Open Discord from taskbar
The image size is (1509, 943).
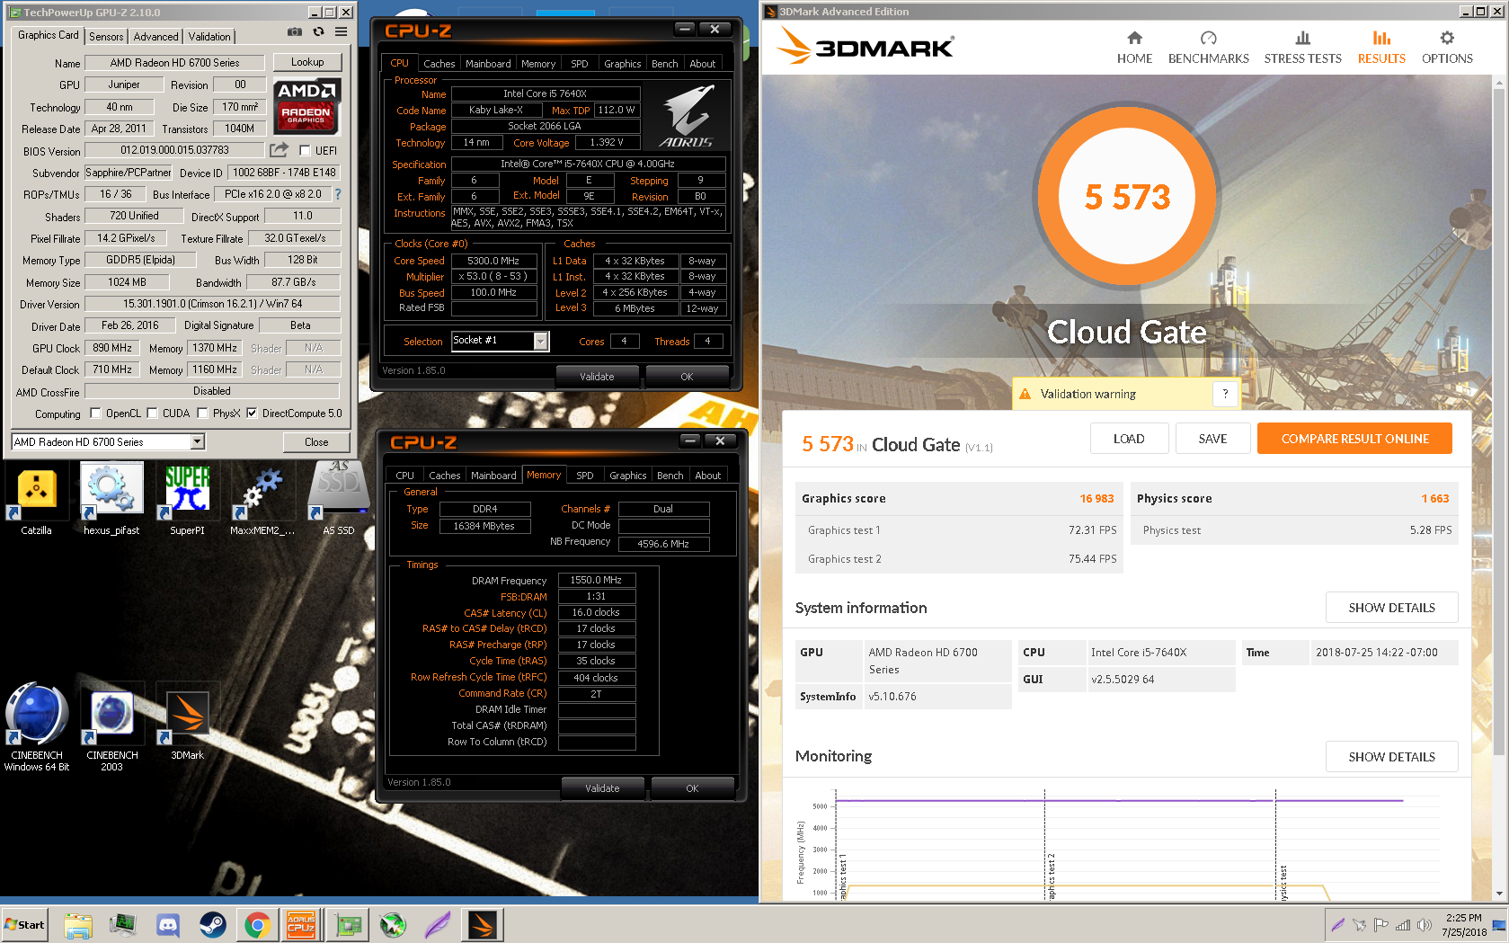[x=168, y=925]
